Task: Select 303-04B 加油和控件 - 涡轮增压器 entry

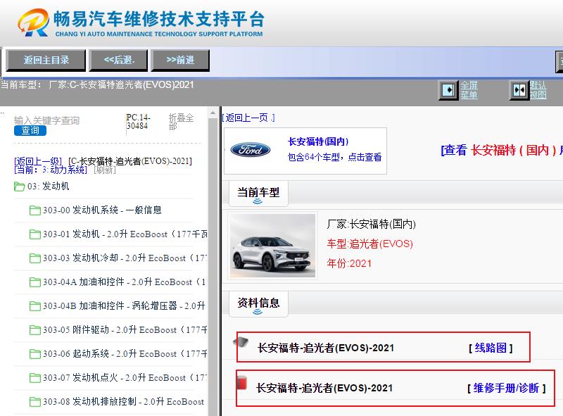Action: (x=125, y=306)
